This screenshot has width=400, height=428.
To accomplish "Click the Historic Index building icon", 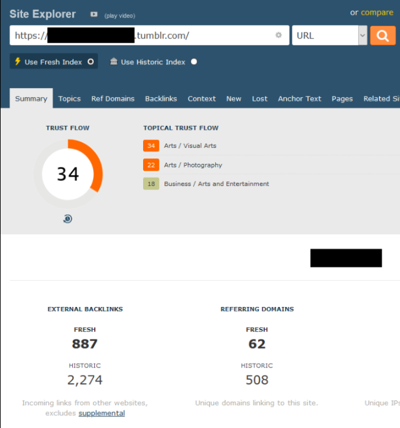I will [114, 61].
